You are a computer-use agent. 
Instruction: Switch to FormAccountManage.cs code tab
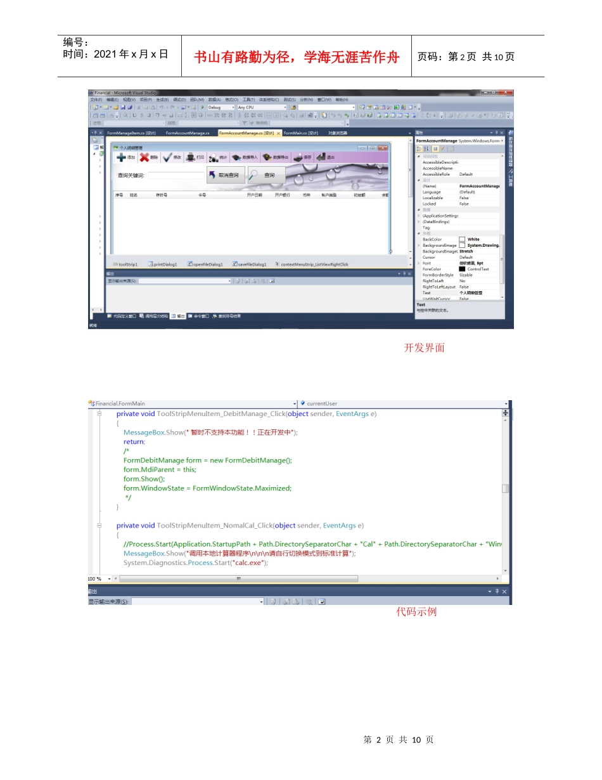coord(188,133)
